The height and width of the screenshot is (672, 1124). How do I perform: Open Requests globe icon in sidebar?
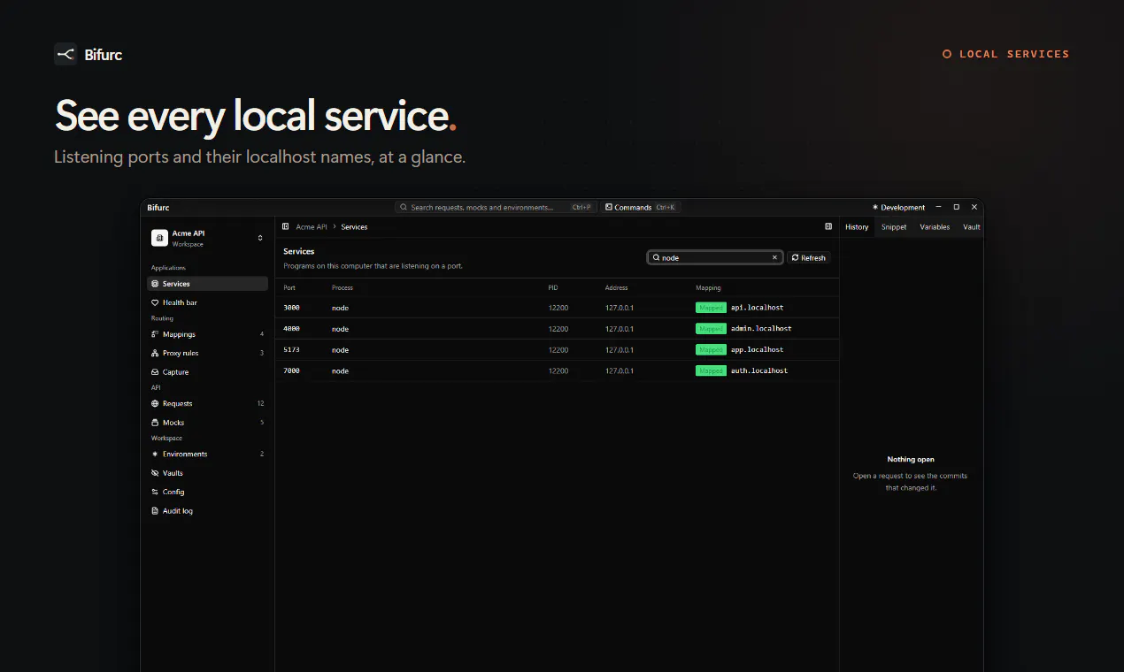(155, 403)
